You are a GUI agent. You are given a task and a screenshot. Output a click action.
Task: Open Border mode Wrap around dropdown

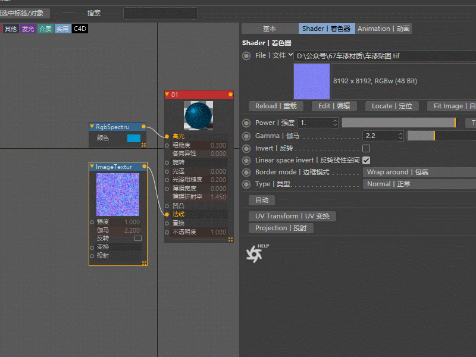419,172
